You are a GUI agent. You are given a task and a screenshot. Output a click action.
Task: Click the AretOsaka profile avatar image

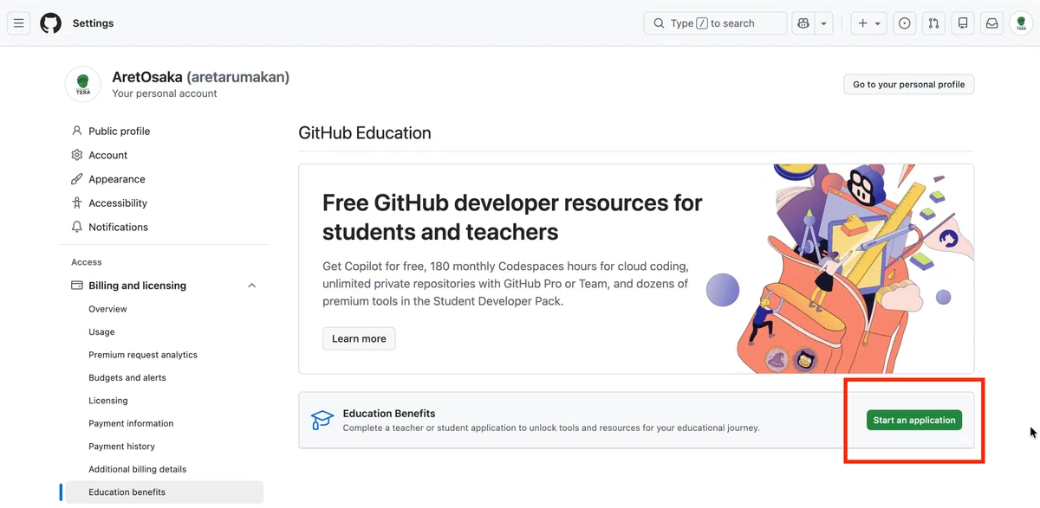tap(83, 84)
